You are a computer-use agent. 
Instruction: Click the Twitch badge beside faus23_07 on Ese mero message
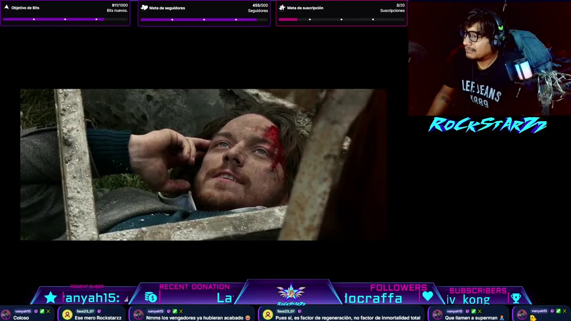[99, 311]
